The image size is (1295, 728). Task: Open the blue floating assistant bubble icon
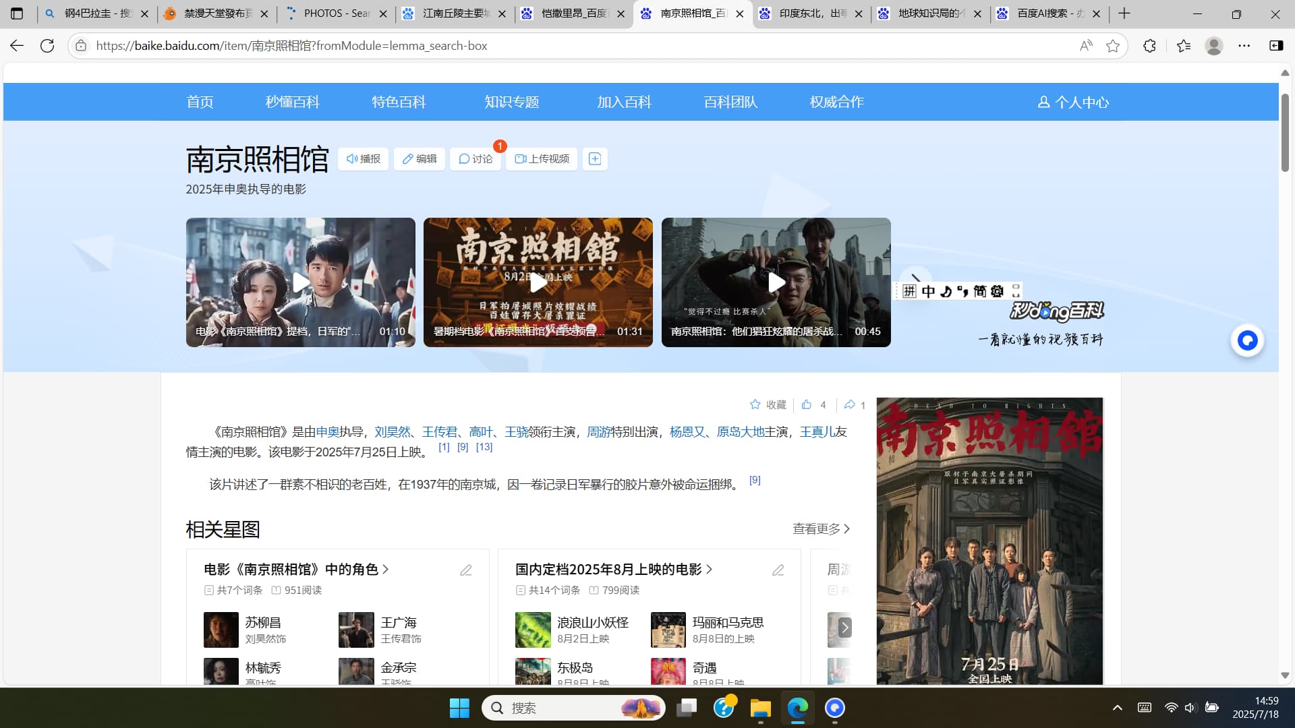1247,340
